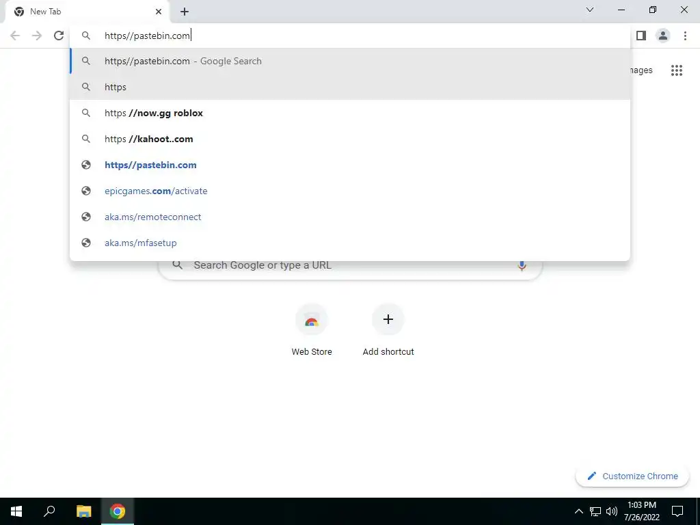Open aka.ms/mfasetup suggestion
The width and height of the screenshot is (700, 525).
350,243
